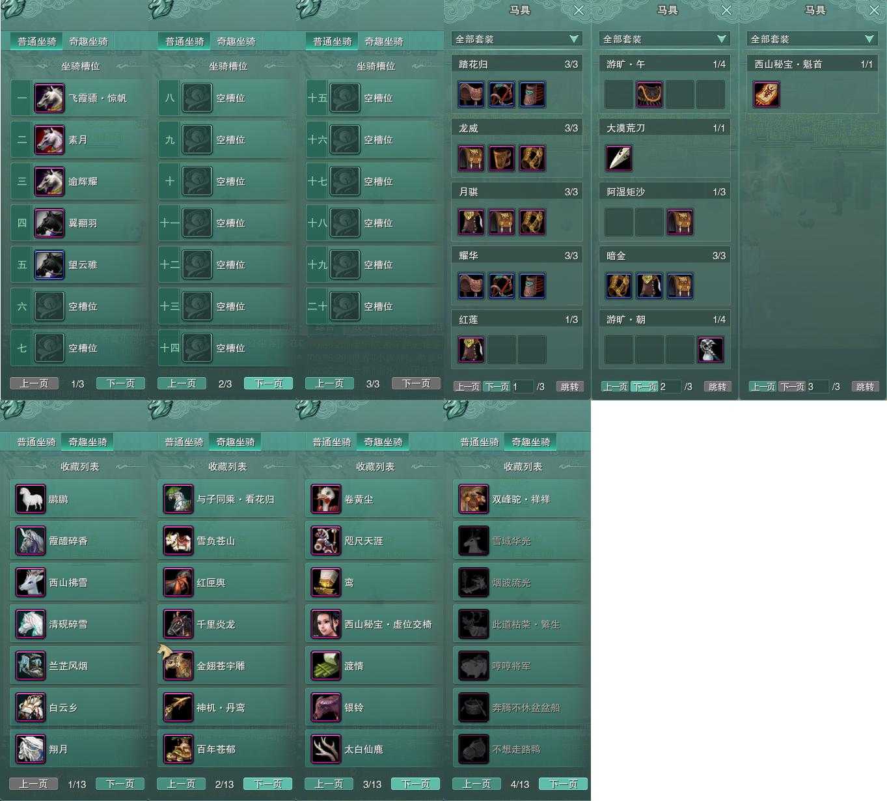The width and height of the screenshot is (887, 801).
Task: Open 全部套装 dropdown above 西山秘宝·魁首
Action: pos(812,39)
